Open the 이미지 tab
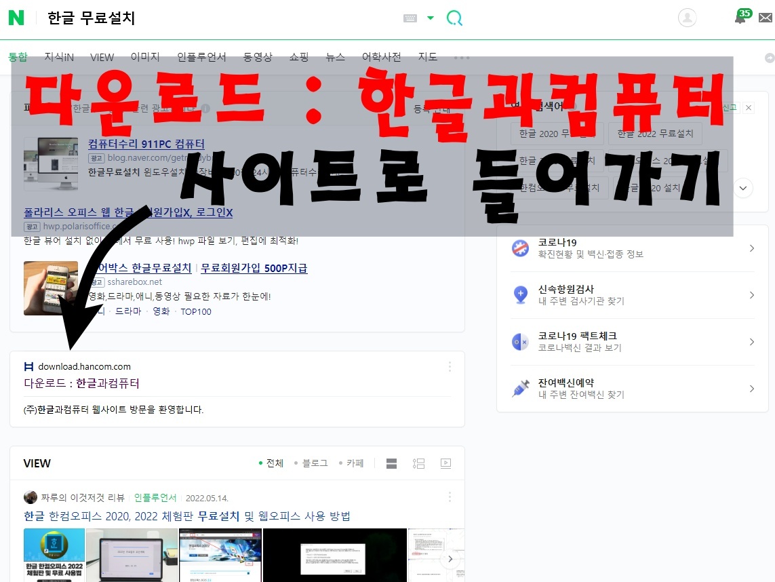Image resolution: width=775 pixels, height=582 pixels. click(x=145, y=57)
